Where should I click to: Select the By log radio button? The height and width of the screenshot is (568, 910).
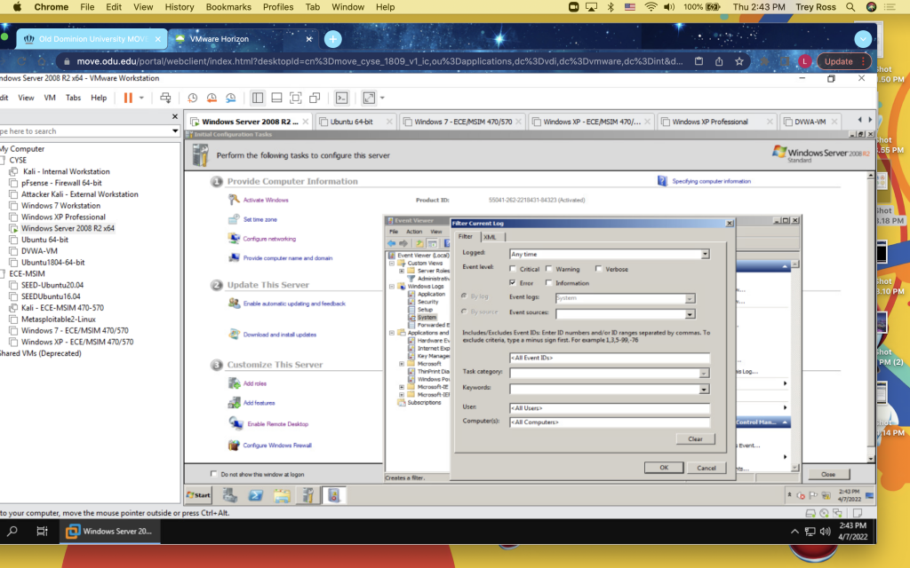(x=464, y=296)
